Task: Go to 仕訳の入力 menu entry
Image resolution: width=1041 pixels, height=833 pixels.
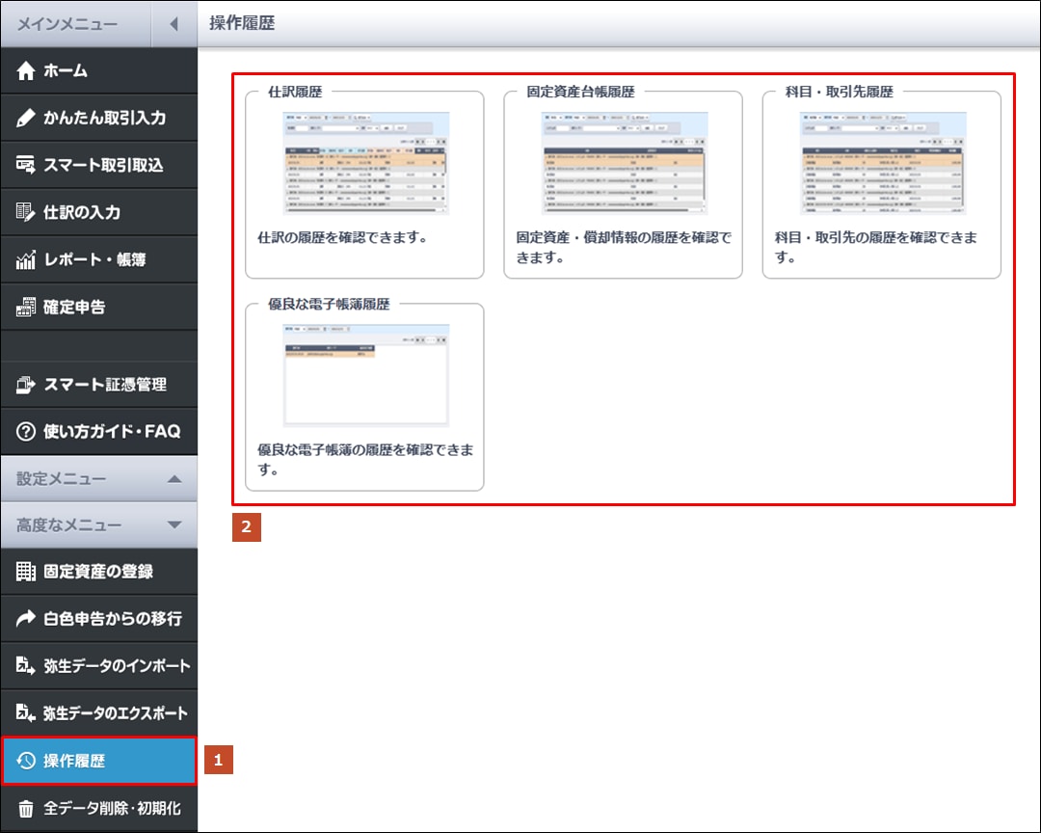Action: [99, 212]
